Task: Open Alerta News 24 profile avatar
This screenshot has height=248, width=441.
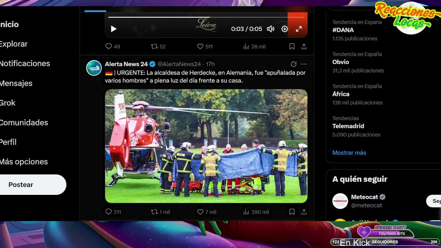Action: coord(94,68)
